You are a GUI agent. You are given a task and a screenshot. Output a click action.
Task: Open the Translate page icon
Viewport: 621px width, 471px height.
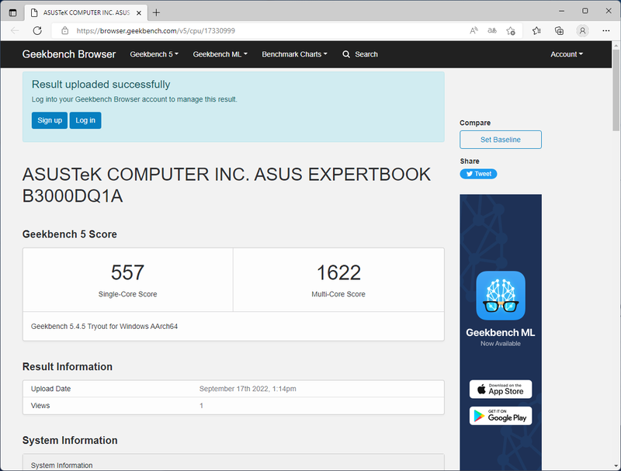click(491, 29)
